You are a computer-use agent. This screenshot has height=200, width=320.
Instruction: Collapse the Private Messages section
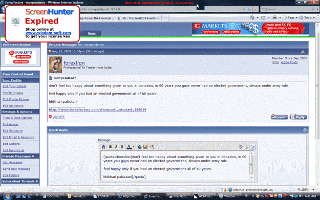(33, 157)
